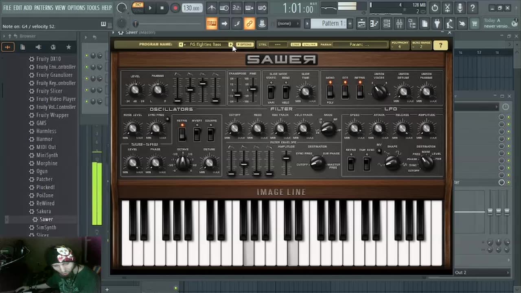Screen dimensions: 521x293
Task: Flip the unison RETRIG switch
Action: 360,92
